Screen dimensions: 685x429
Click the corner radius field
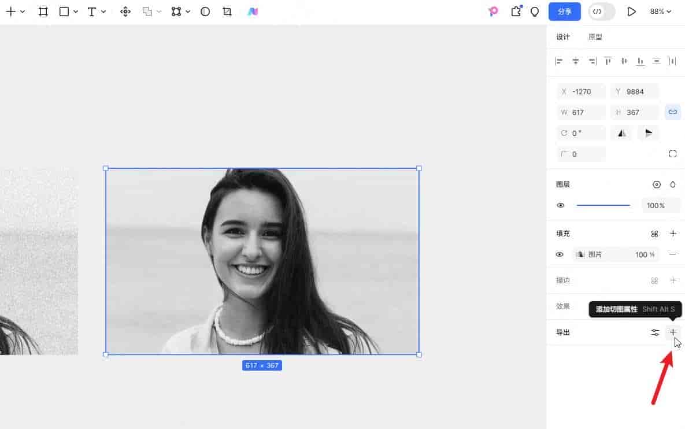point(581,154)
